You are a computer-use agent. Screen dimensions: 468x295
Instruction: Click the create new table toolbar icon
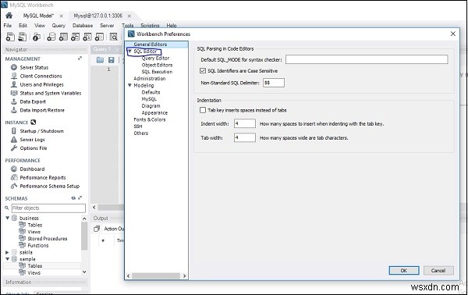click(x=63, y=37)
